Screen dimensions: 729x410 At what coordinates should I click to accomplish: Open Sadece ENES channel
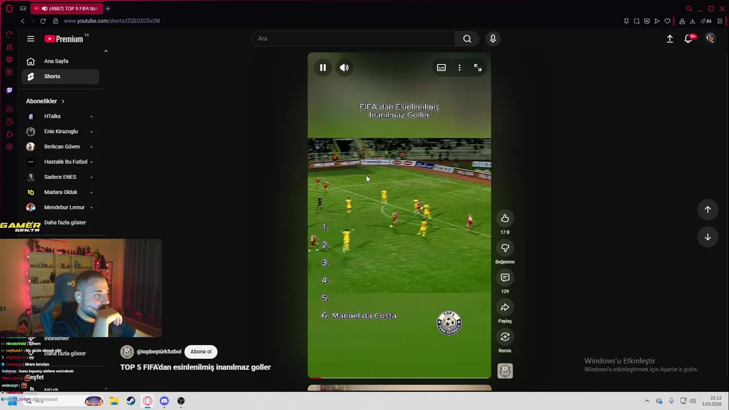coord(60,177)
